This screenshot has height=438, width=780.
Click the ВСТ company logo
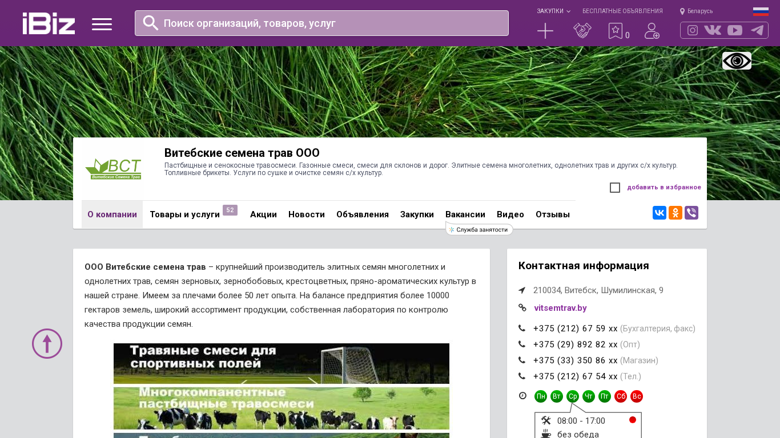click(x=113, y=169)
